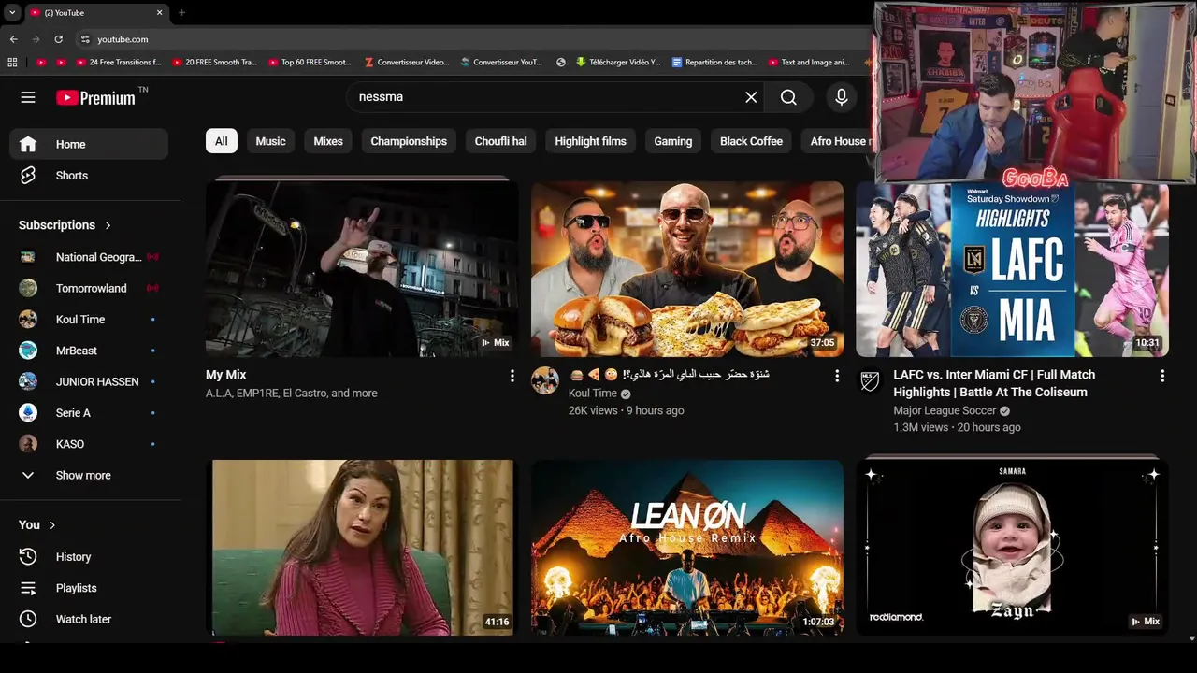Open the My Mix title link
Viewport: 1197px width, 673px height.
(226, 375)
